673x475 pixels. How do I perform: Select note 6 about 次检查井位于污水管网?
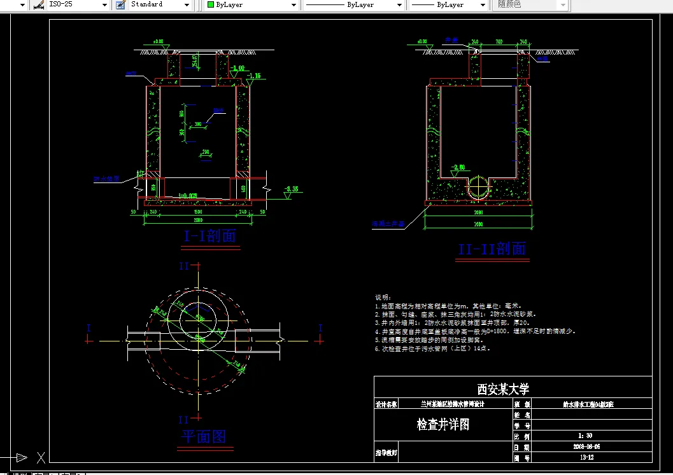[432, 349]
